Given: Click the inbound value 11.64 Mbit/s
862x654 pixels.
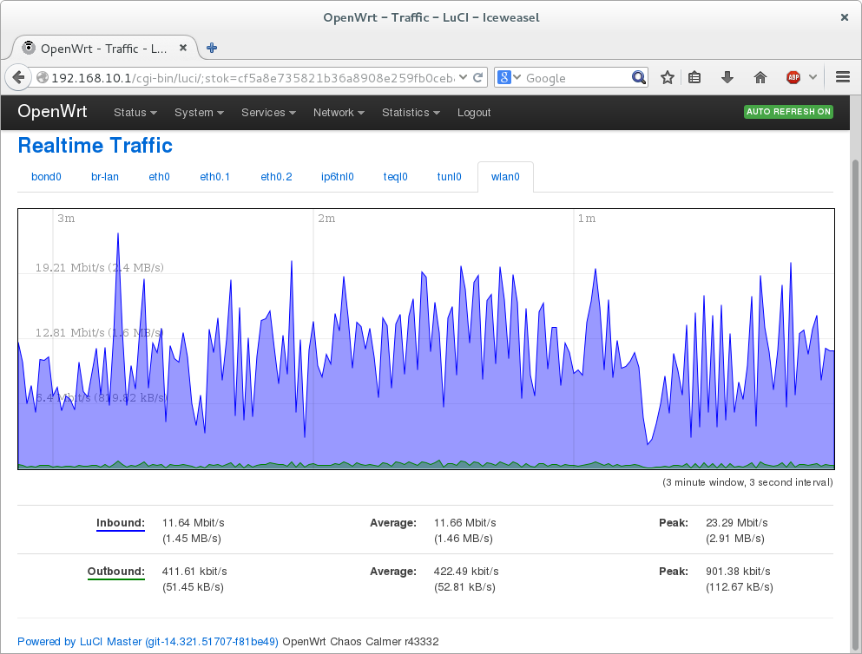Looking at the screenshot, I should (x=193, y=523).
